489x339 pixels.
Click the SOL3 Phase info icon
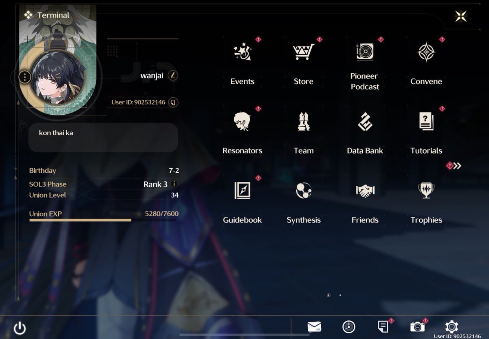(x=174, y=184)
